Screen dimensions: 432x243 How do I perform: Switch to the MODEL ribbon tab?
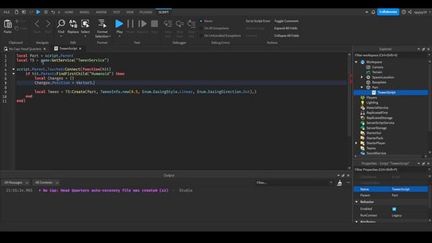pos(84,12)
